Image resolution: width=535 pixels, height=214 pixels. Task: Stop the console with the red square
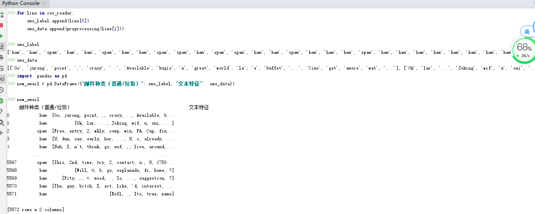(x=2, y=25)
